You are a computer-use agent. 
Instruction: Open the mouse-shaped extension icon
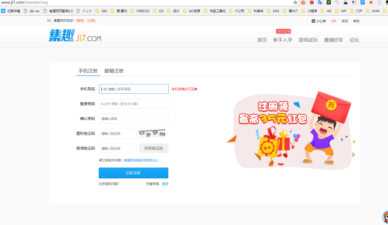[337, 2]
